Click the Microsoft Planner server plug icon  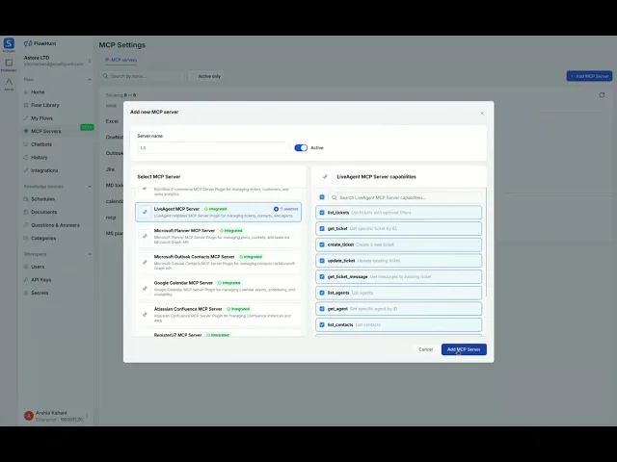[145, 236]
